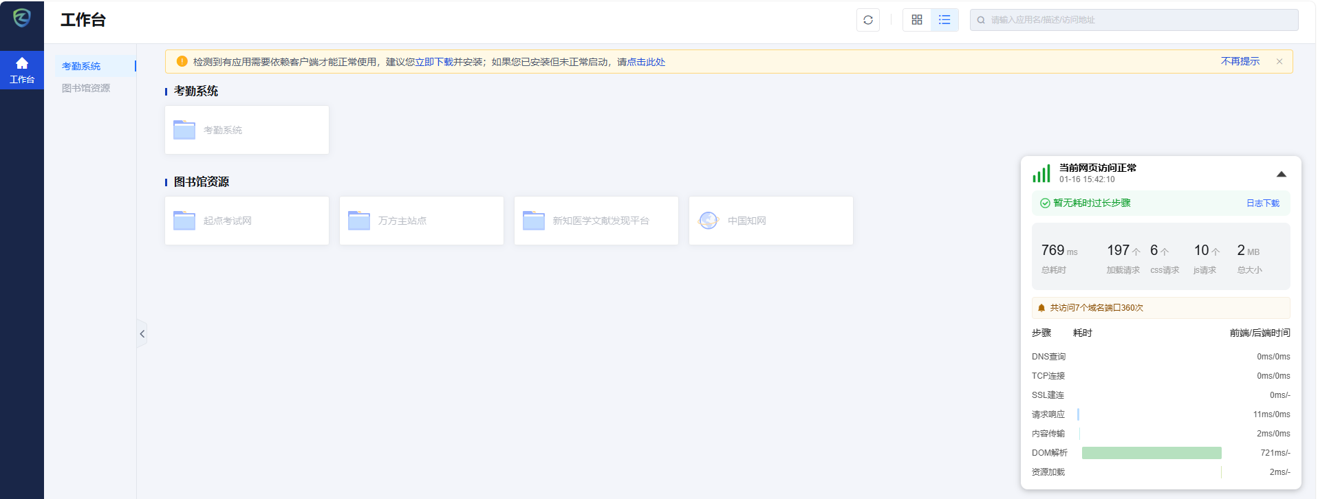Click the app logo in top-left corner
The height and width of the screenshot is (499, 1318).
[x=22, y=18]
